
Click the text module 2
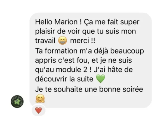(x=72, y=70)
